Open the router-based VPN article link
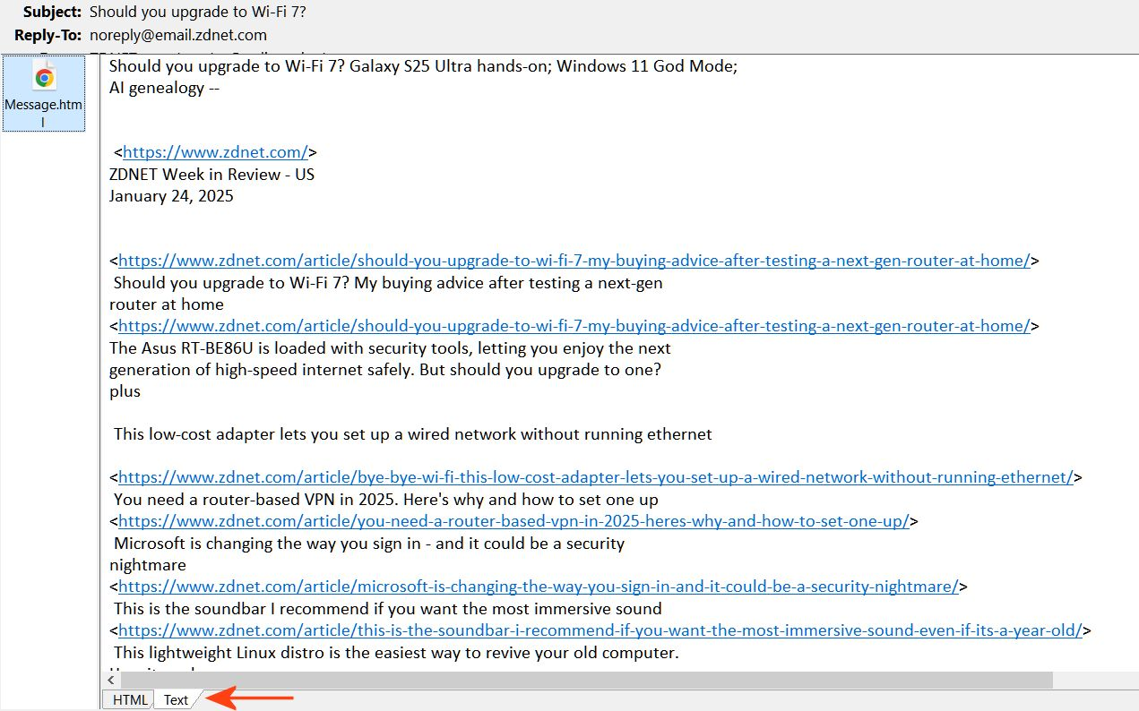Viewport: 1139px width, 711px height. click(513, 521)
